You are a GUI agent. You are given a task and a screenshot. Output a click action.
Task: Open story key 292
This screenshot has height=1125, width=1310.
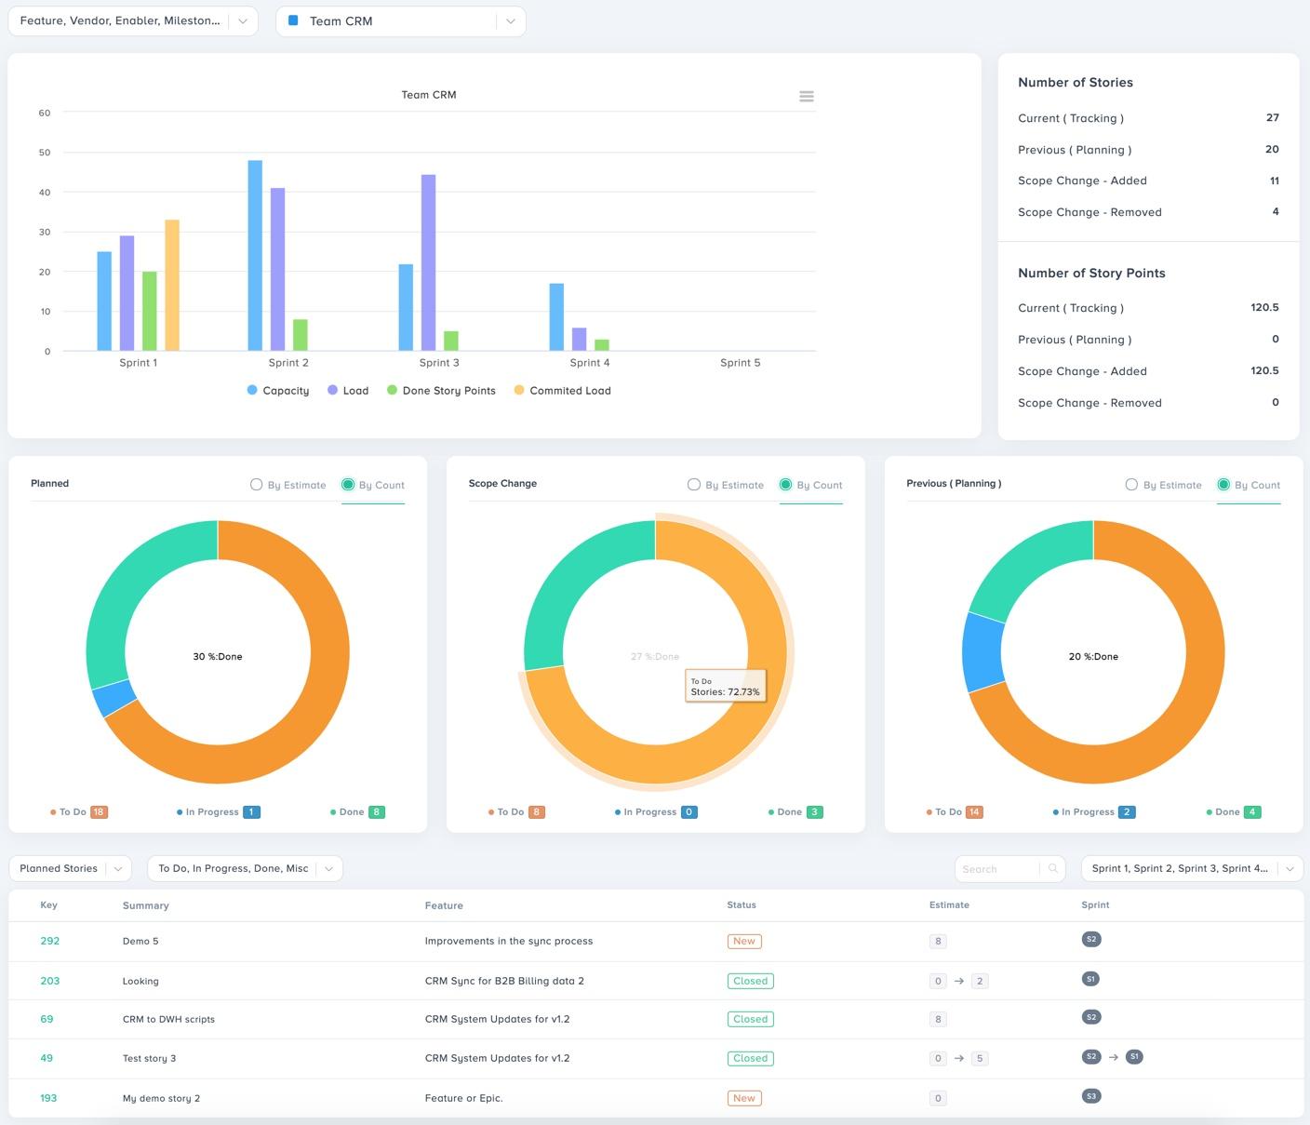(50, 941)
